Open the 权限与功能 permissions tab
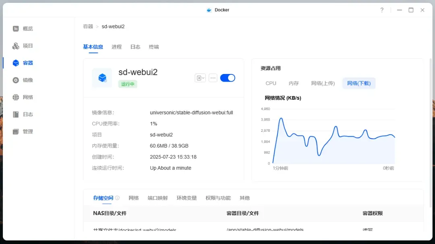Screen dimensions: 435x244 click(x=218, y=198)
